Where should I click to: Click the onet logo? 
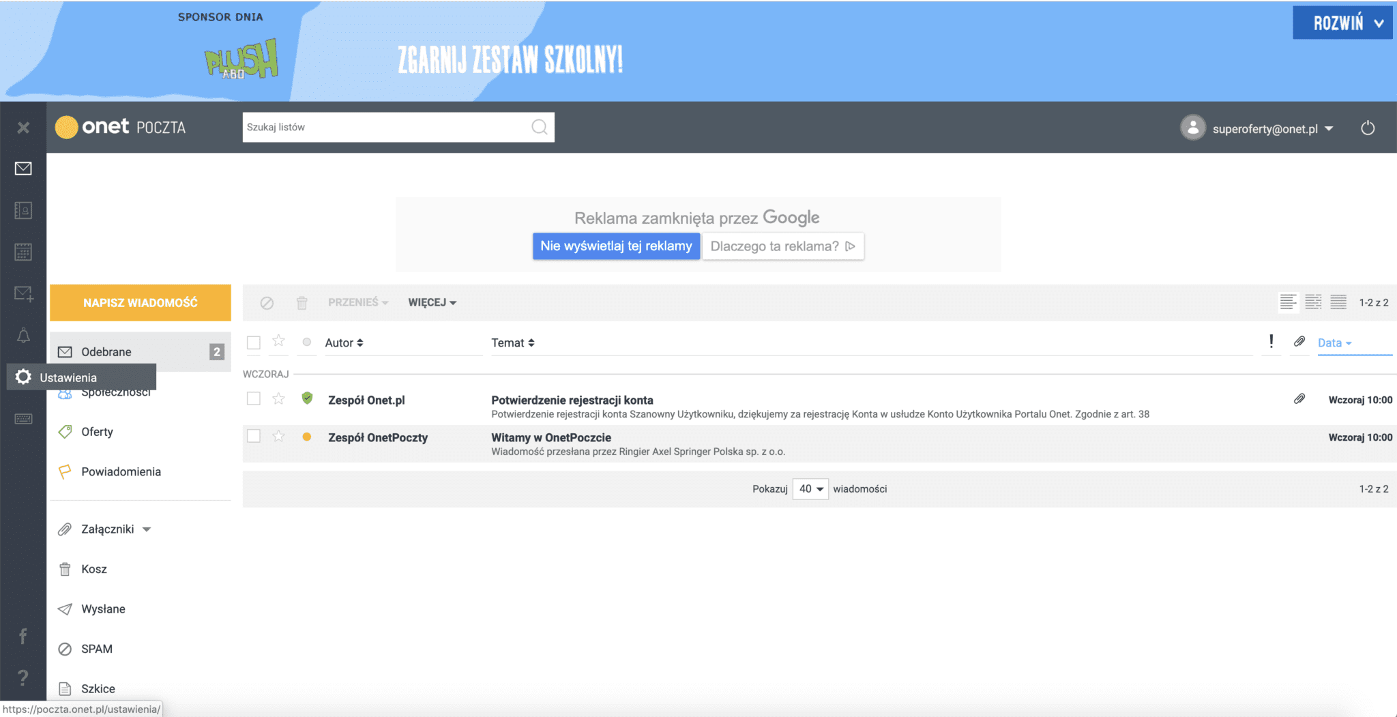pos(93,127)
